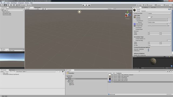Collapse the Scripts folder
Viewport: 173px width, 97px height.
click(68, 82)
